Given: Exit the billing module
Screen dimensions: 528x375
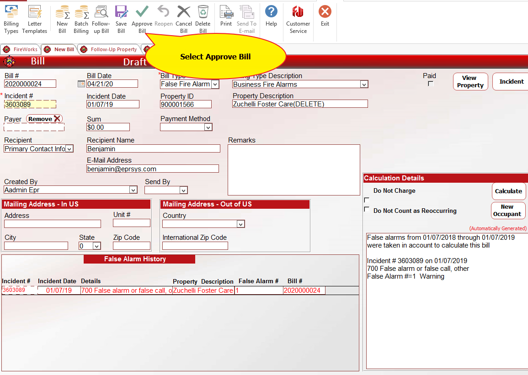Looking at the screenshot, I should [325, 16].
